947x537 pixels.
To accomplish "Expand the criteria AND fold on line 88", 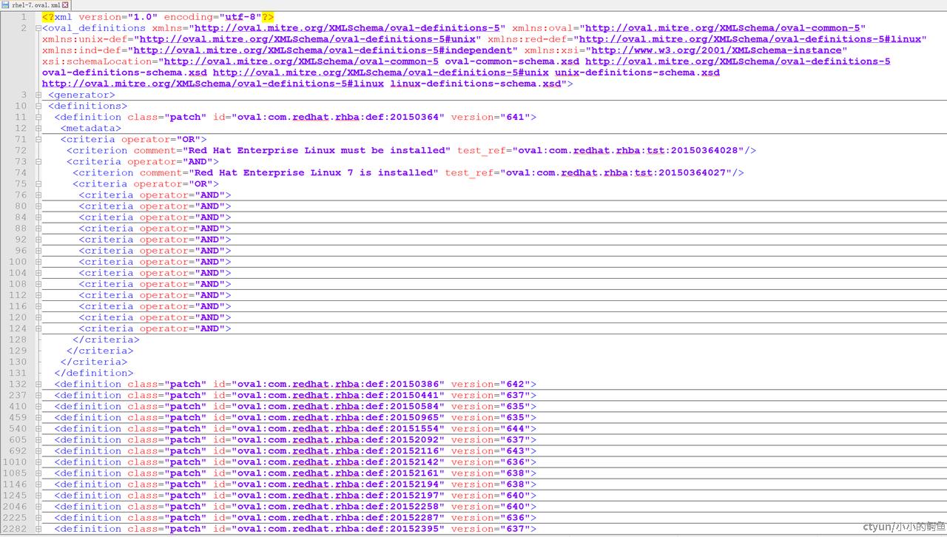I will click(38, 229).
